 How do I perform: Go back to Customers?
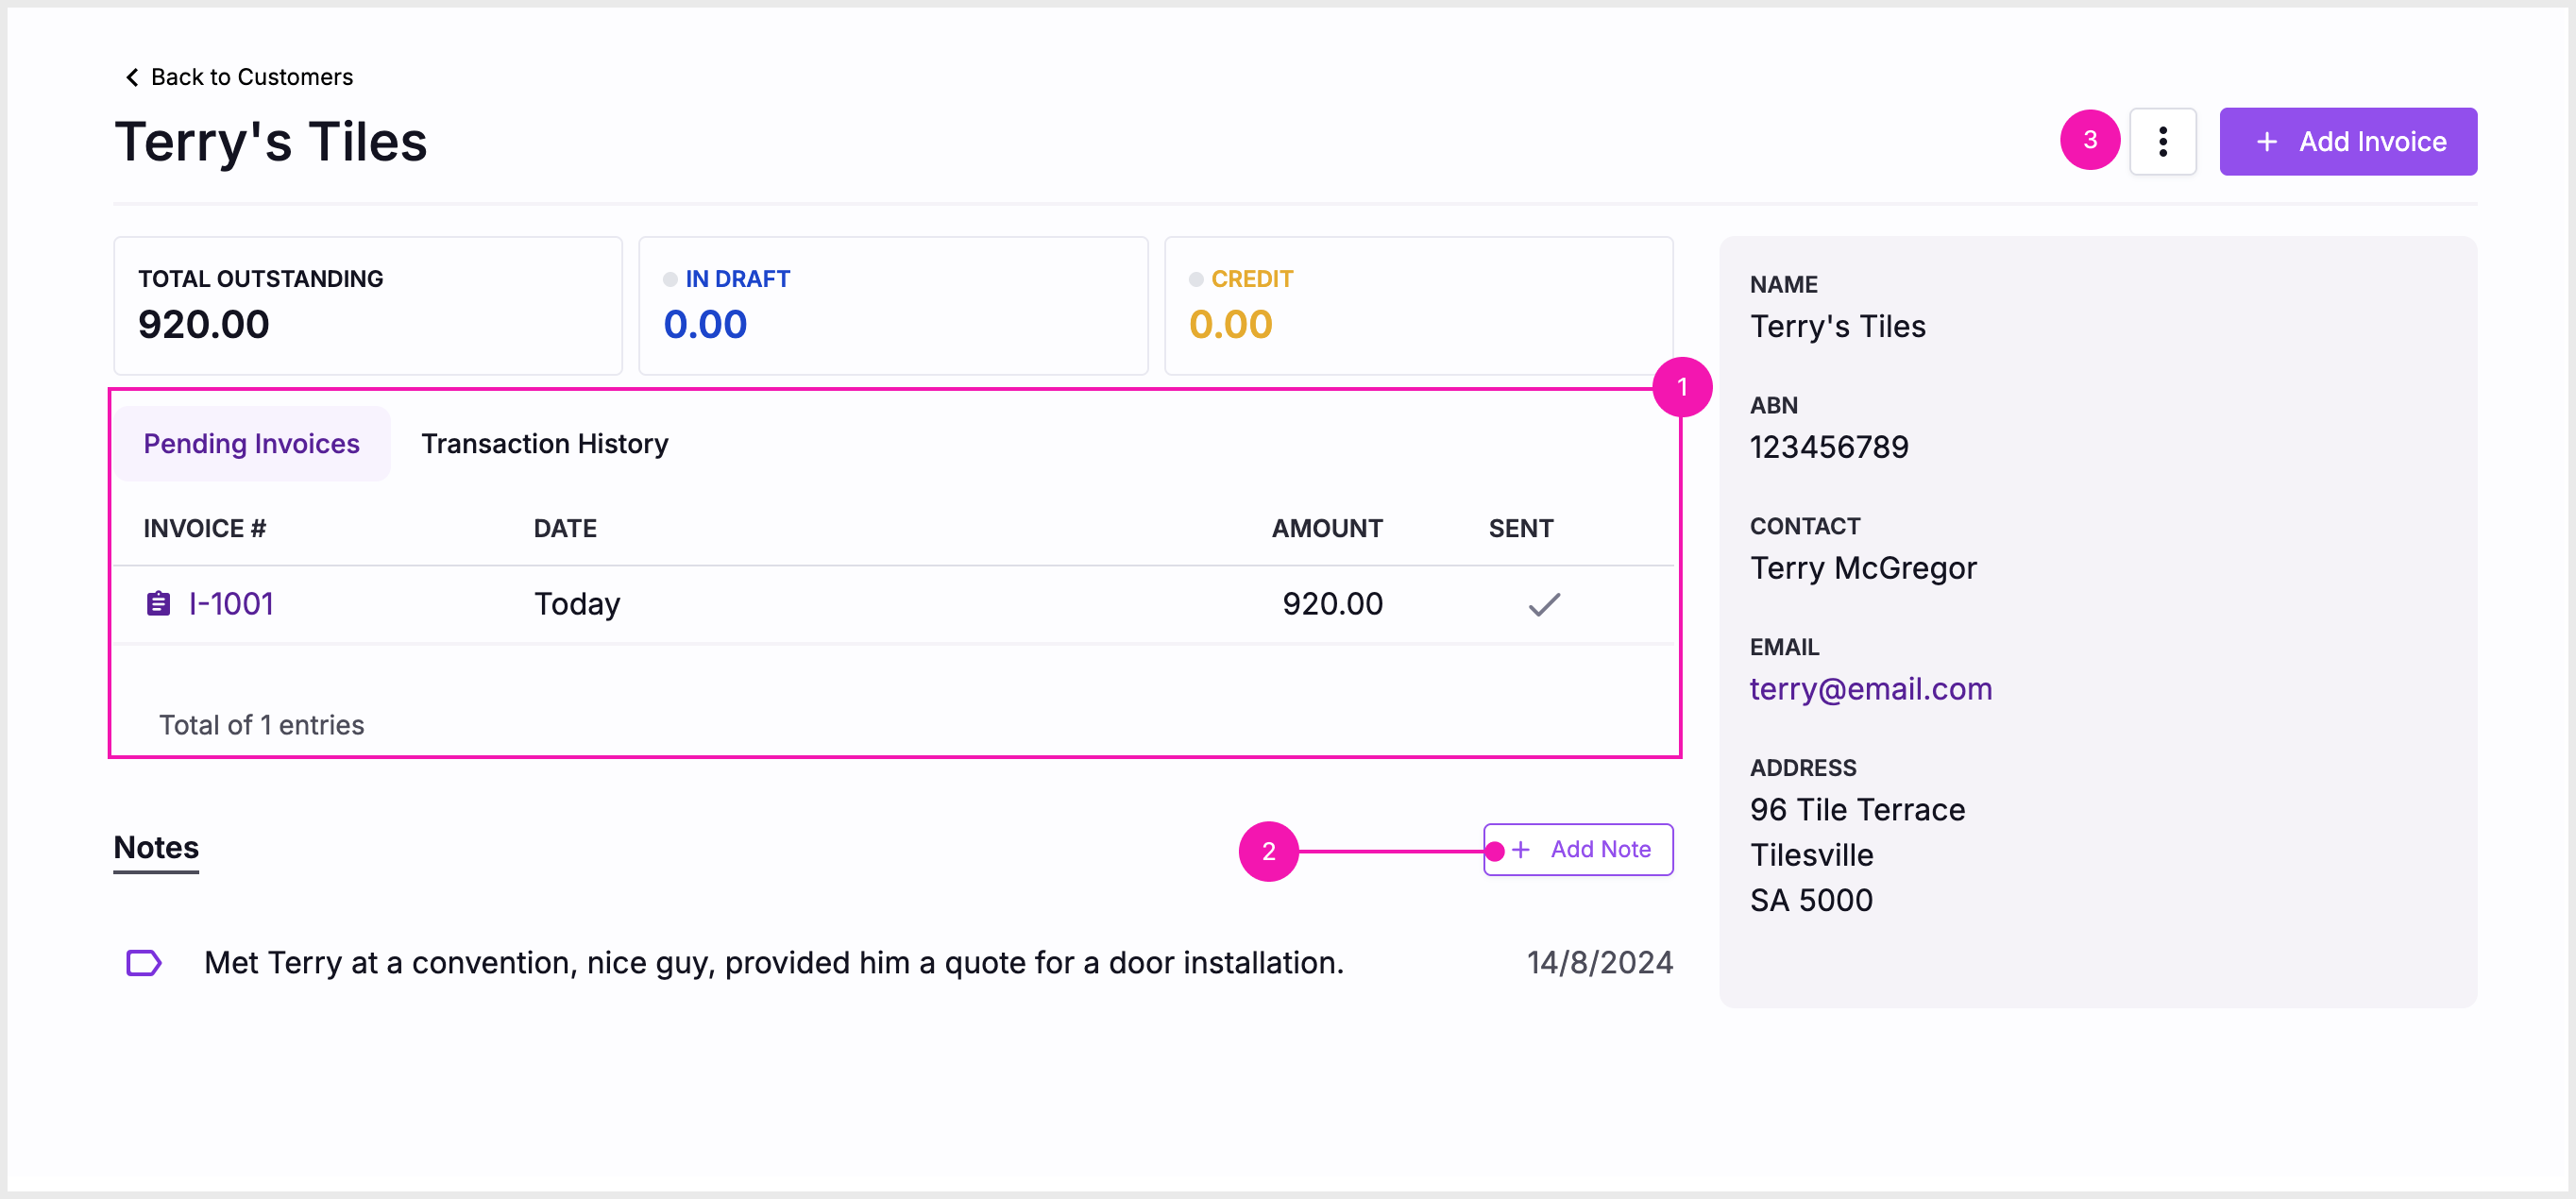tap(251, 77)
